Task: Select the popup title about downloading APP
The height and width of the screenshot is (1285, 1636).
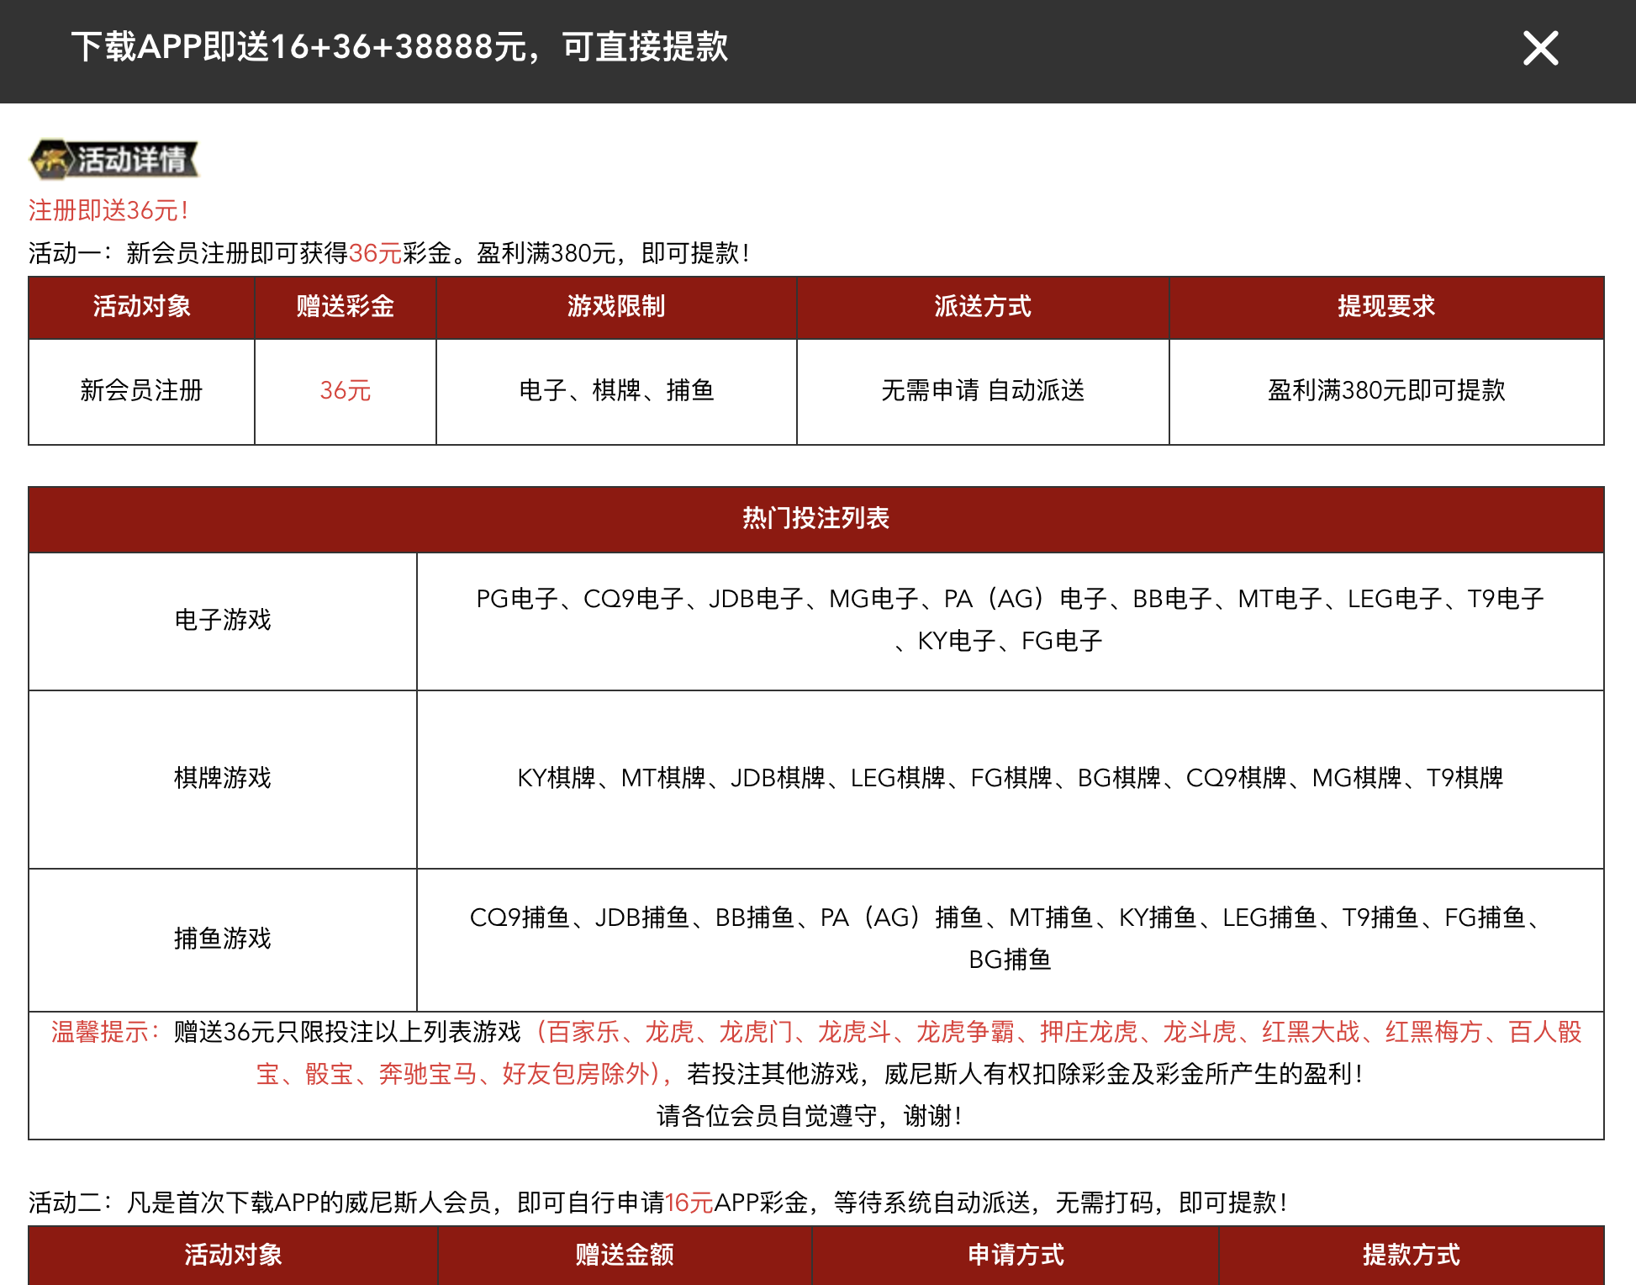Action: pos(399,47)
